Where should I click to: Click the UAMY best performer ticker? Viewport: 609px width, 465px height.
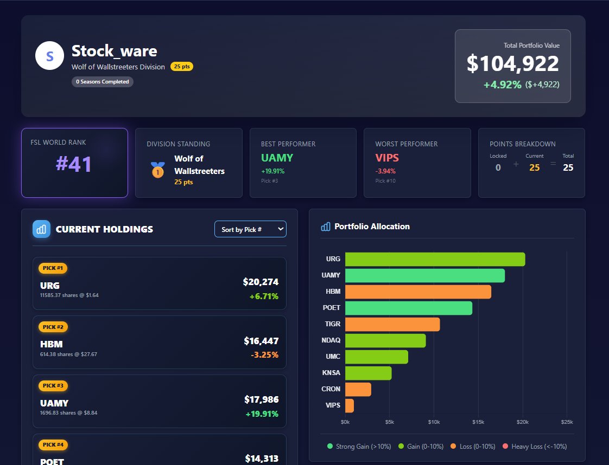(277, 158)
